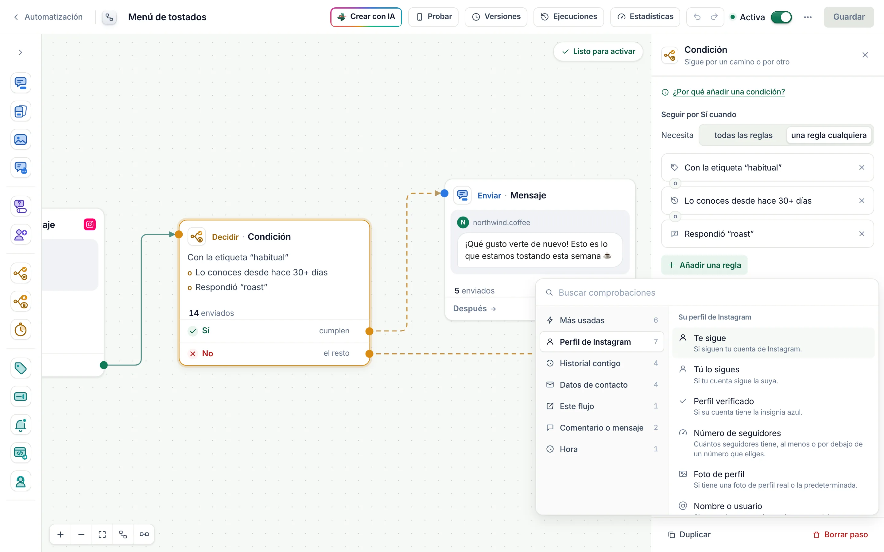Choose the tag step icon in sidebar
884x552 pixels.
tap(21, 368)
